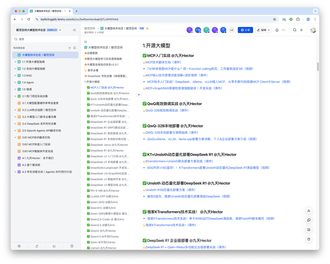Jump to Phi-4 14B in the outline
The height and width of the screenshot is (264, 330).
click(103, 191)
